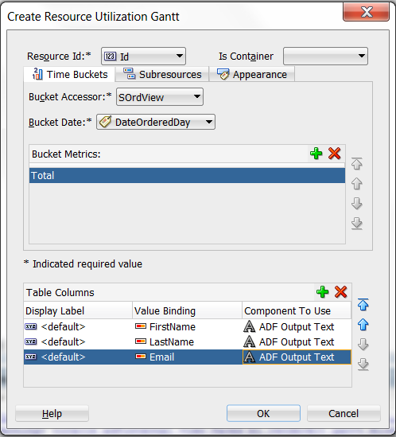Screen dimensions: 396x437
Task: Click the FirstName row label icon
Action: (x=31, y=326)
